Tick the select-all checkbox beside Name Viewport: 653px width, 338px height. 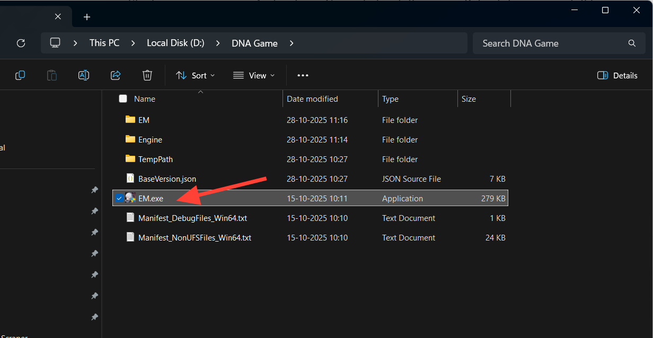pyautogui.click(x=123, y=99)
